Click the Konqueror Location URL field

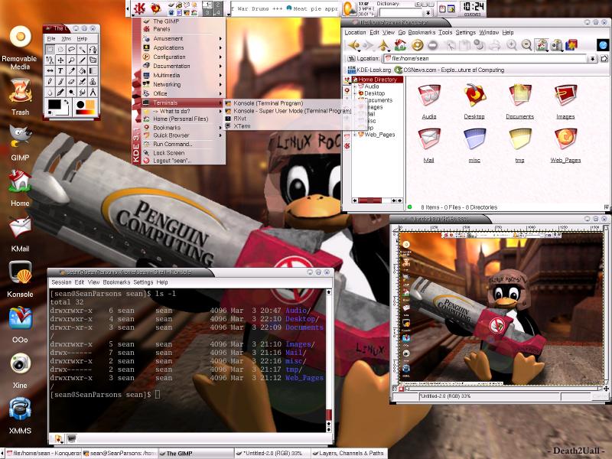click(x=485, y=59)
